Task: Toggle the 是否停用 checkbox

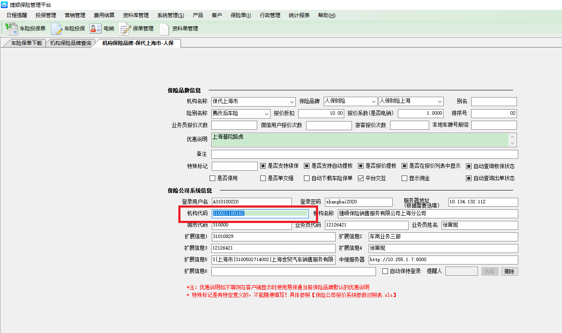Action: coord(212,178)
